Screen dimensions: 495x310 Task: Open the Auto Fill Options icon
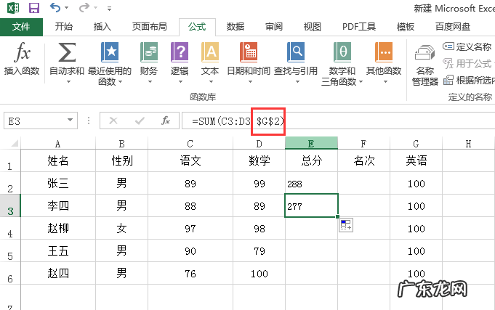pos(346,225)
